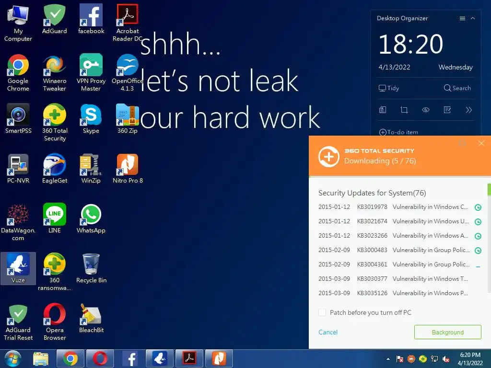491x368 pixels.
Task: Select the 360 Zip desktop icon
Action: pos(128,119)
